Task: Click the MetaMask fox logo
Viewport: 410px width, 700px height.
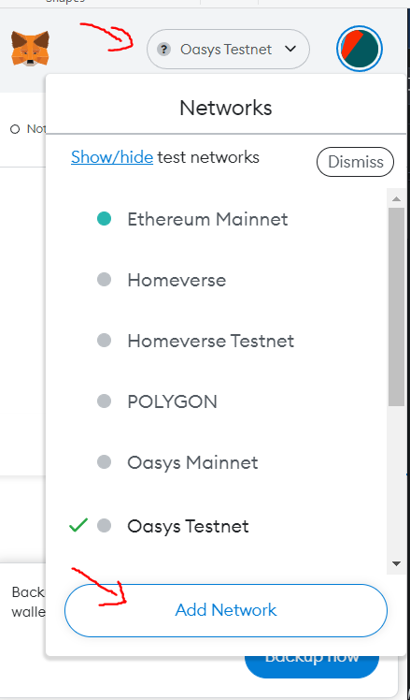Action: (x=30, y=49)
